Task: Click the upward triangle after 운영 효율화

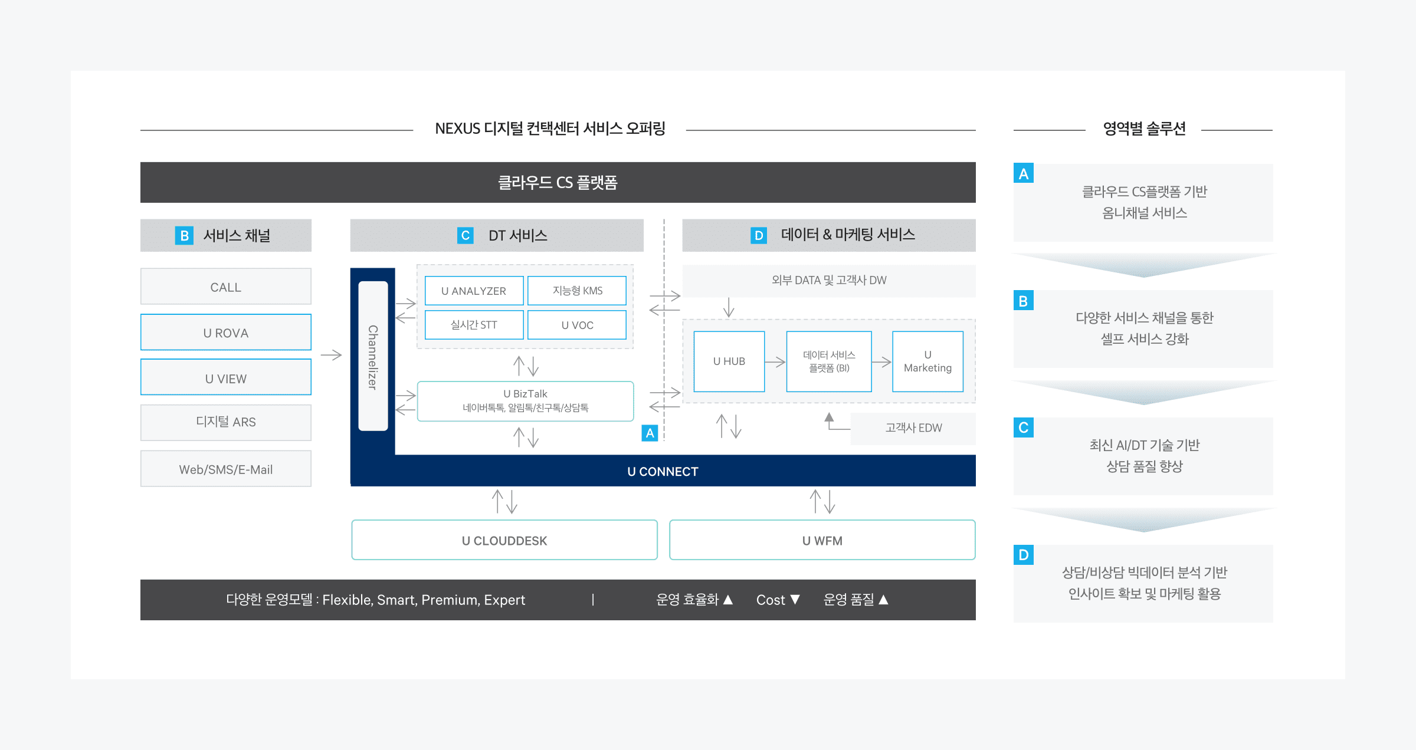Action: coord(728,599)
